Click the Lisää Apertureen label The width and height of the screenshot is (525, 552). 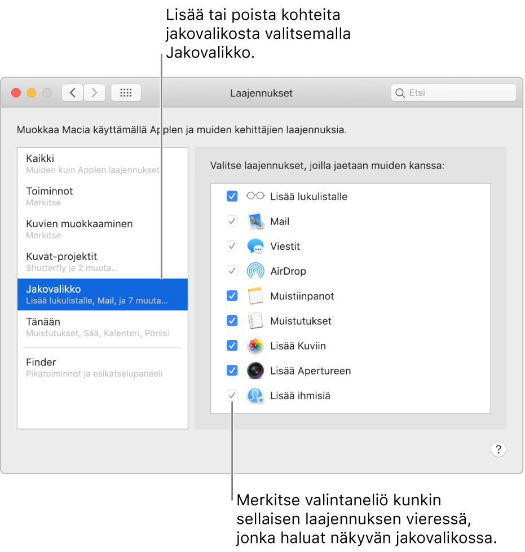(311, 371)
